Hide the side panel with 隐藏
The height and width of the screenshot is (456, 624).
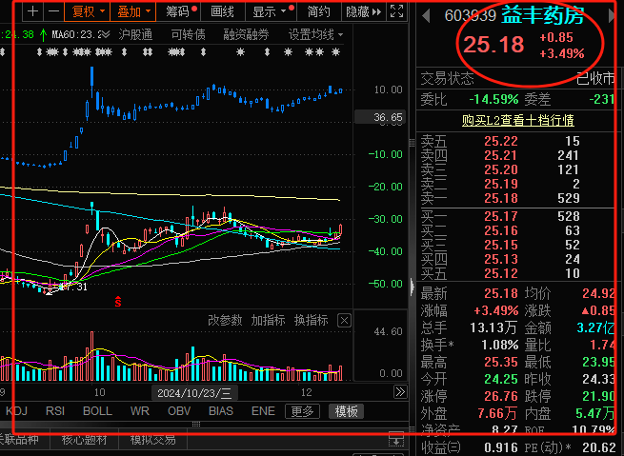[x=362, y=12]
